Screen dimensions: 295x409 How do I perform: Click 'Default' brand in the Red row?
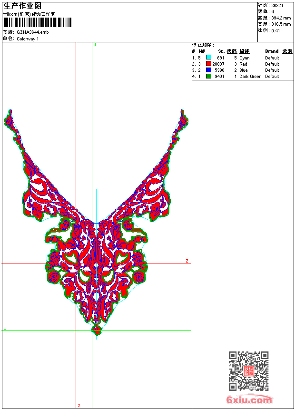click(x=272, y=64)
